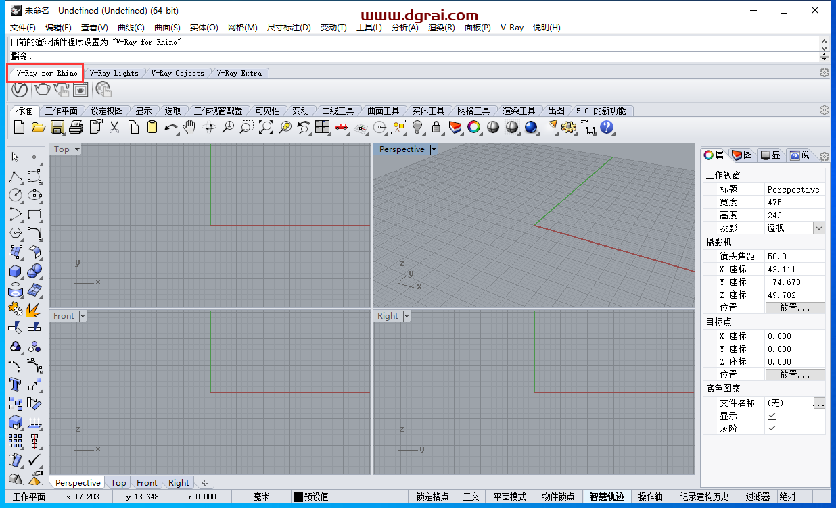The width and height of the screenshot is (836, 508).
Task: Open the four-viewport layout icon
Action: pyautogui.click(x=323, y=127)
